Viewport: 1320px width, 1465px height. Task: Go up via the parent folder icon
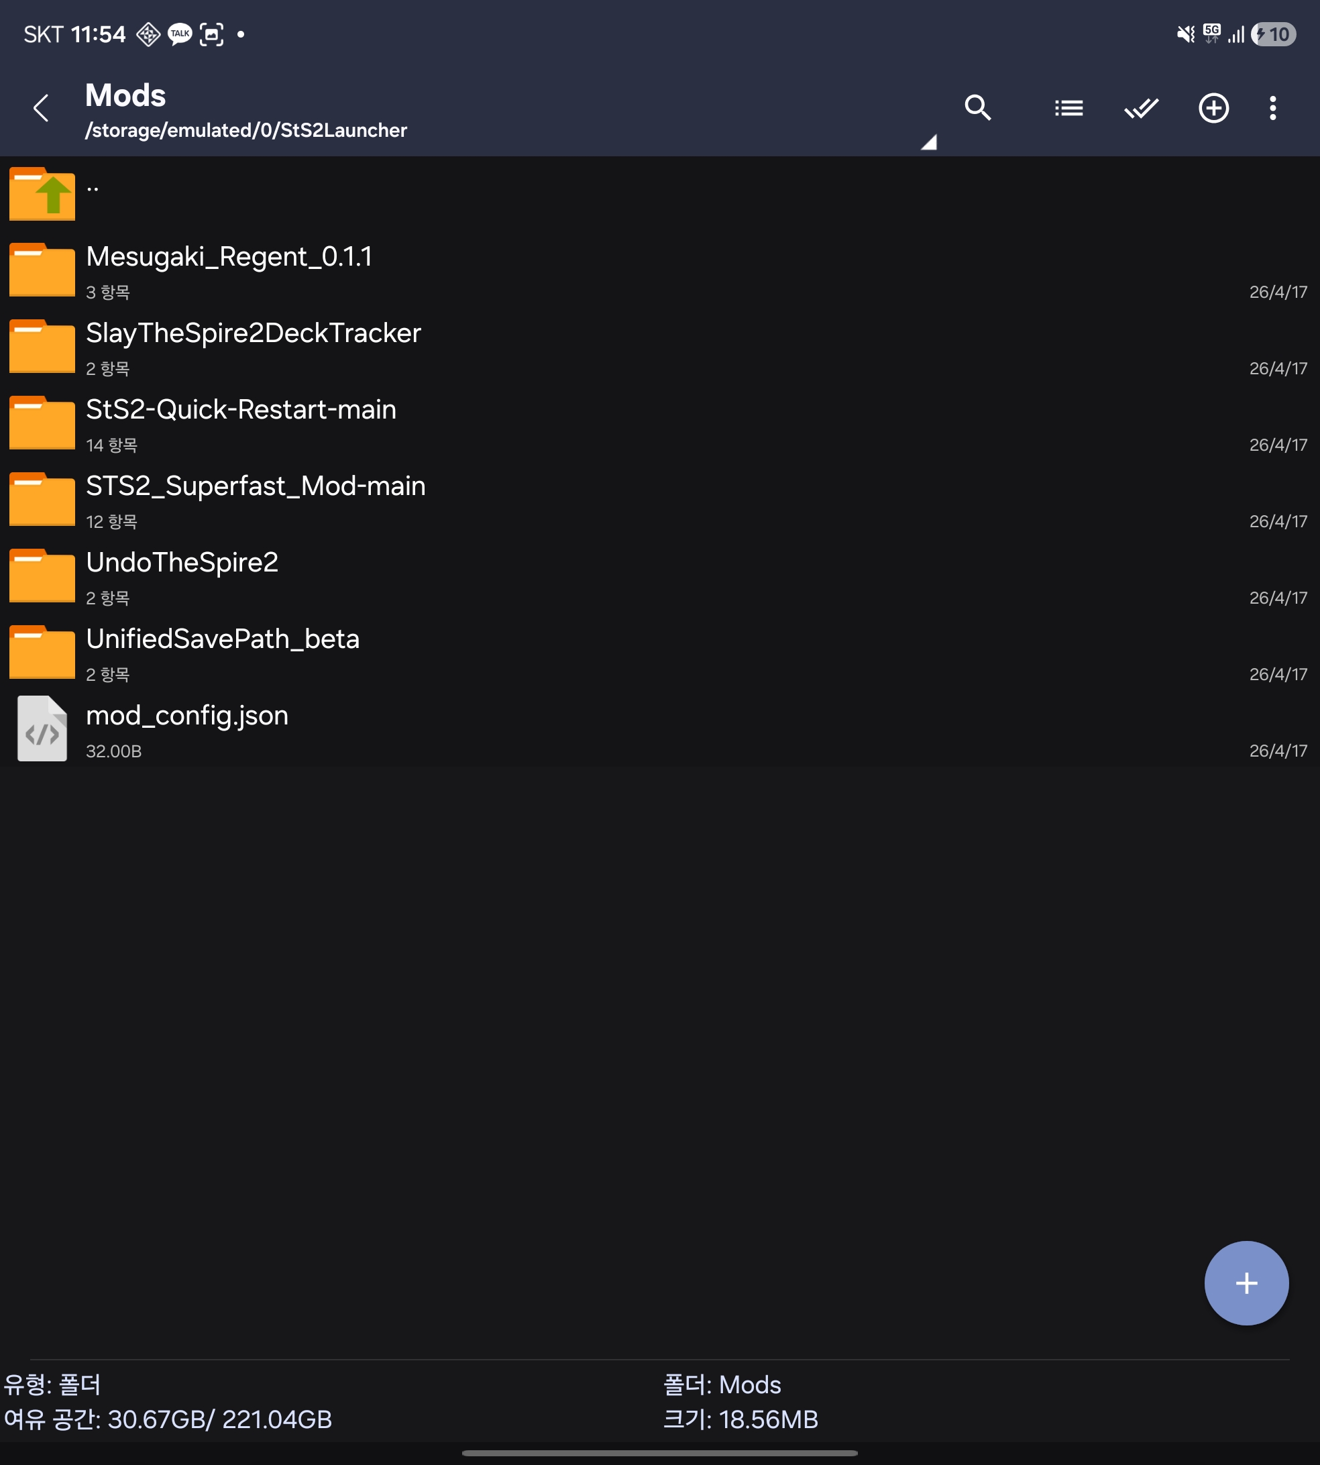point(42,194)
